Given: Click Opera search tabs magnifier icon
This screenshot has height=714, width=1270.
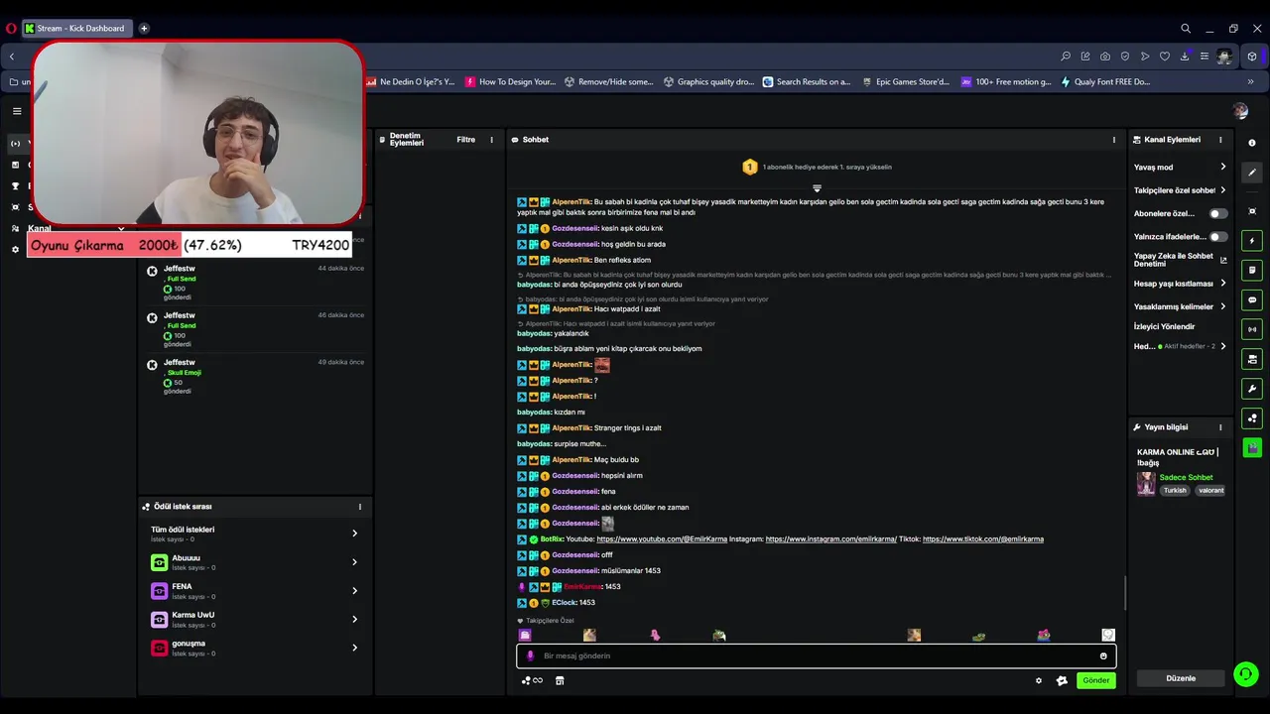Looking at the screenshot, I should pyautogui.click(x=1186, y=29).
